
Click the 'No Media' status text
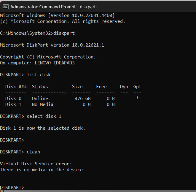coord(43,104)
